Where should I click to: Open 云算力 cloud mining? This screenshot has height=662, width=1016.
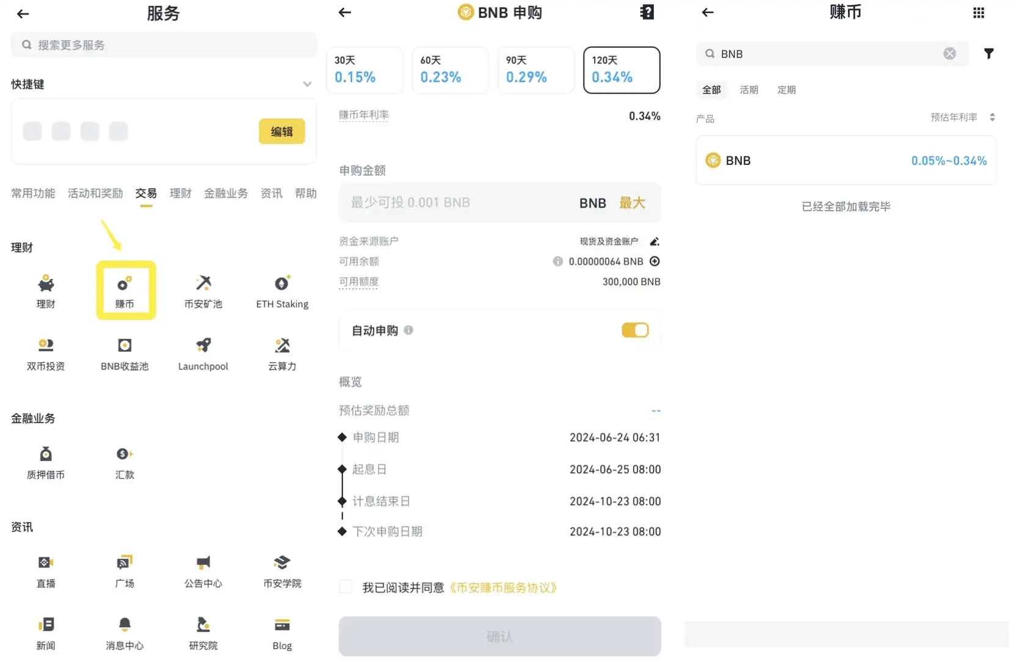pyautogui.click(x=281, y=353)
